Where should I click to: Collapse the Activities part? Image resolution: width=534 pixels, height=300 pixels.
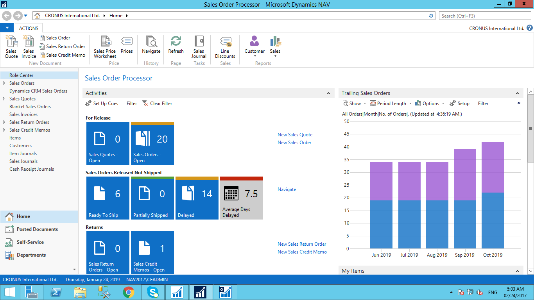tap(328, 93)
